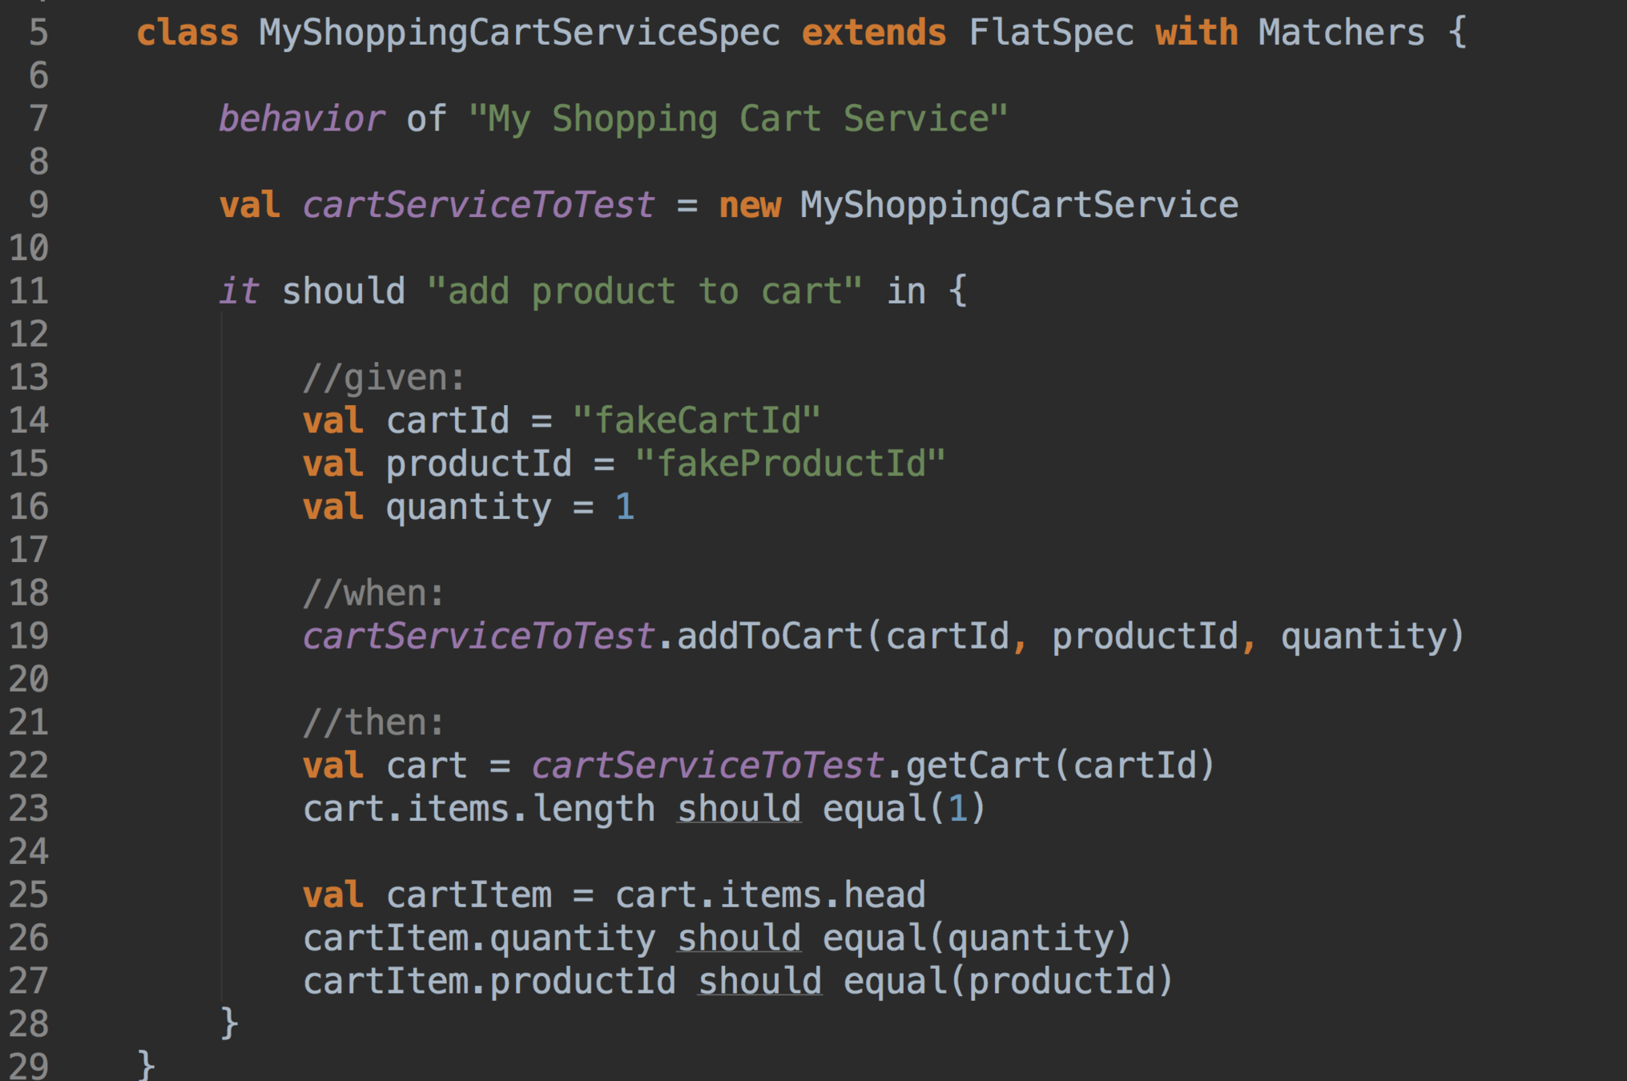Screen dimensions: 1627x1081
Task: Click the italic "behavior" keyword
Action: pos(302,119)
